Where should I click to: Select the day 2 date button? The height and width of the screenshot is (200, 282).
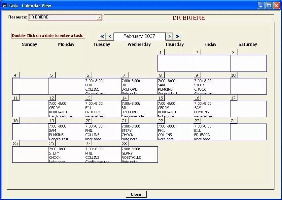(197, 52)
